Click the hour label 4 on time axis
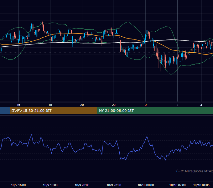This screenshot has width=213, height=188. [x=201, y=105]
